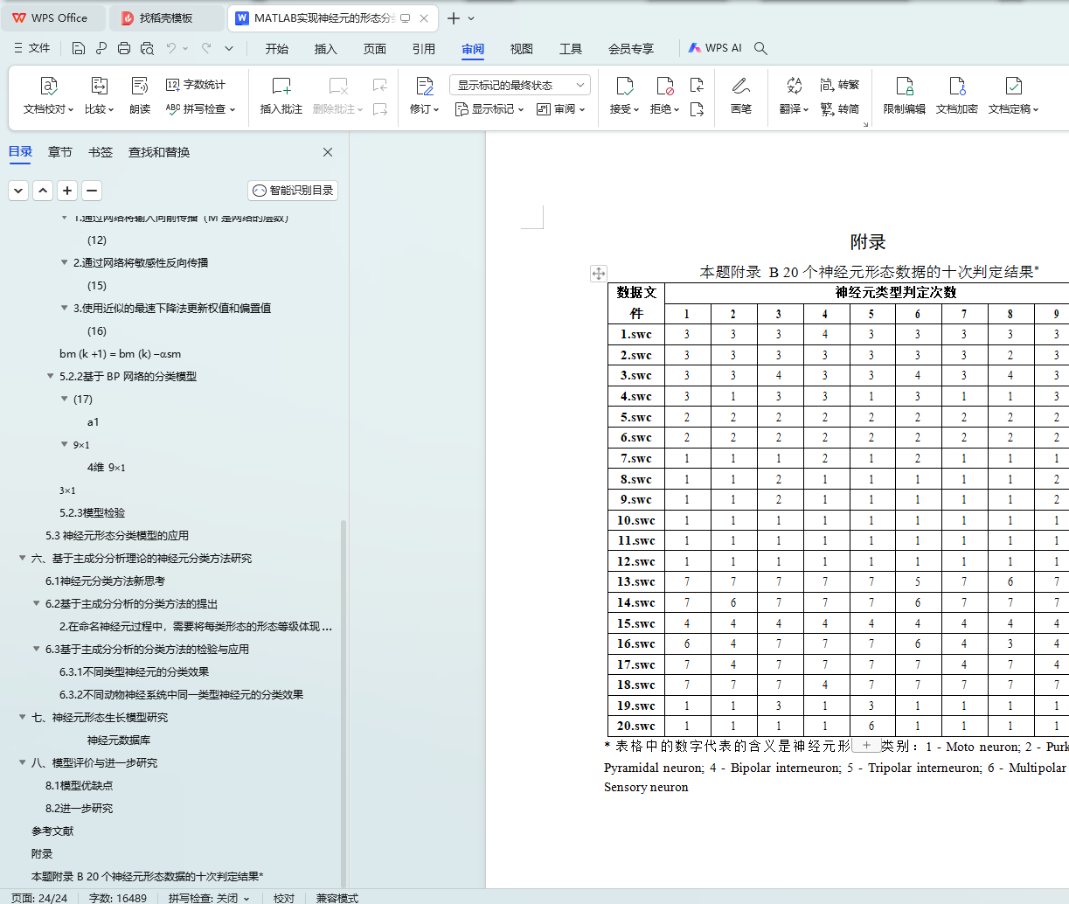The width and height of the screenshot is (1069, 904).
Task: Jump to 6.3.1不同类型神经元的分类效果 heading
Action: pyautogui.click(x=134, y=672)
